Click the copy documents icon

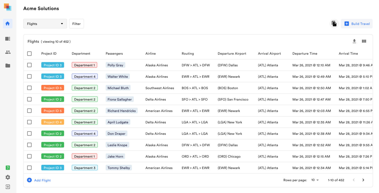click(334, 24)
